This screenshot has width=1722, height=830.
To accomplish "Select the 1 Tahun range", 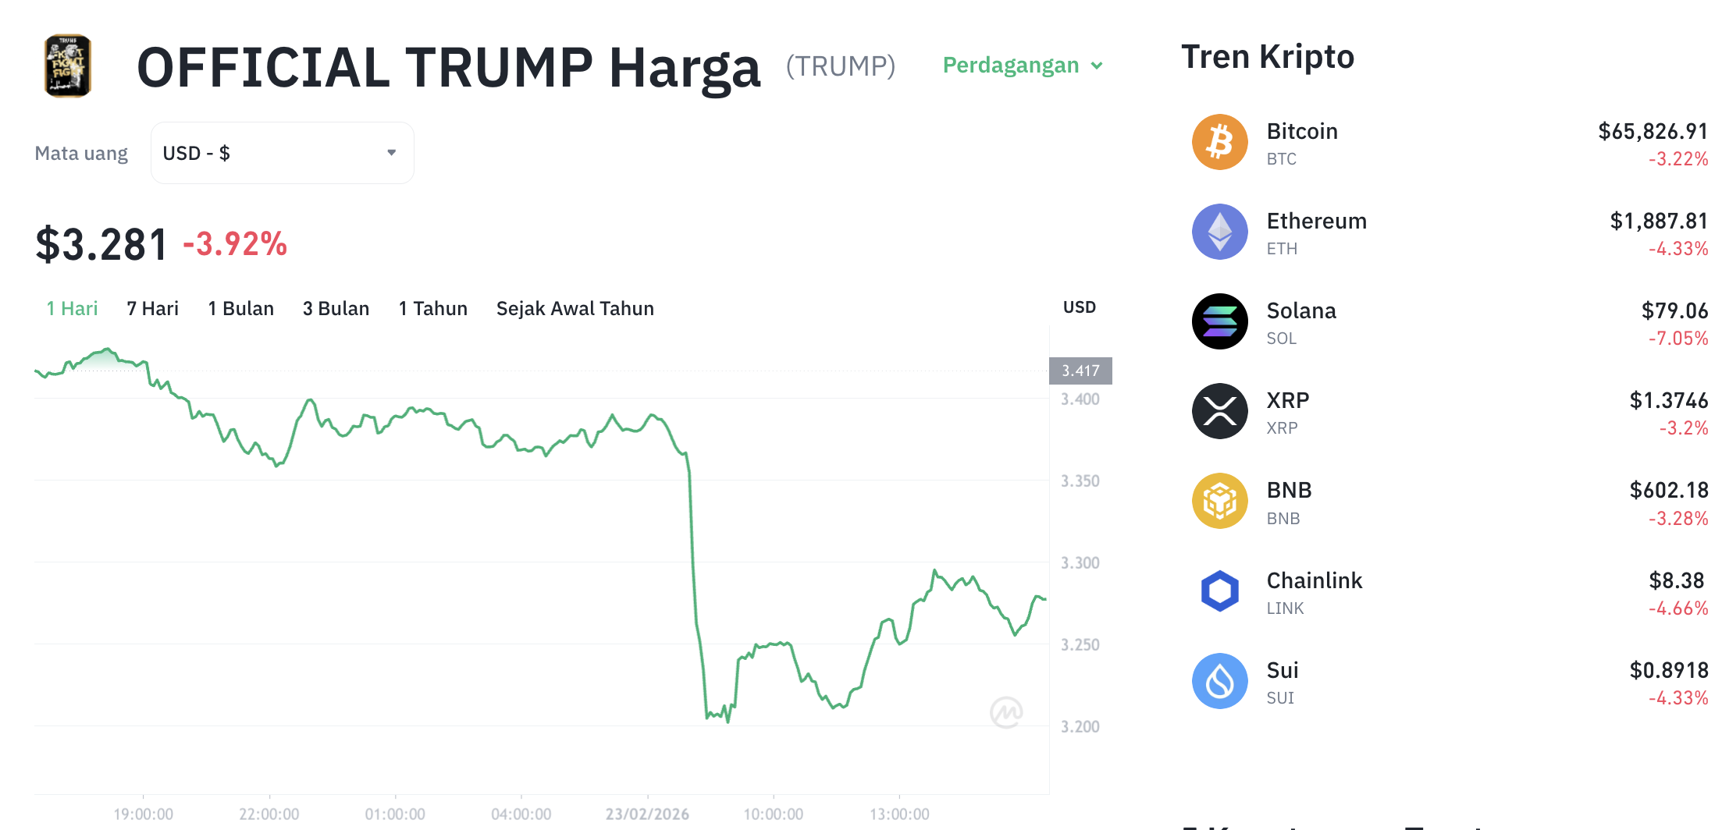I will [432, 309].
